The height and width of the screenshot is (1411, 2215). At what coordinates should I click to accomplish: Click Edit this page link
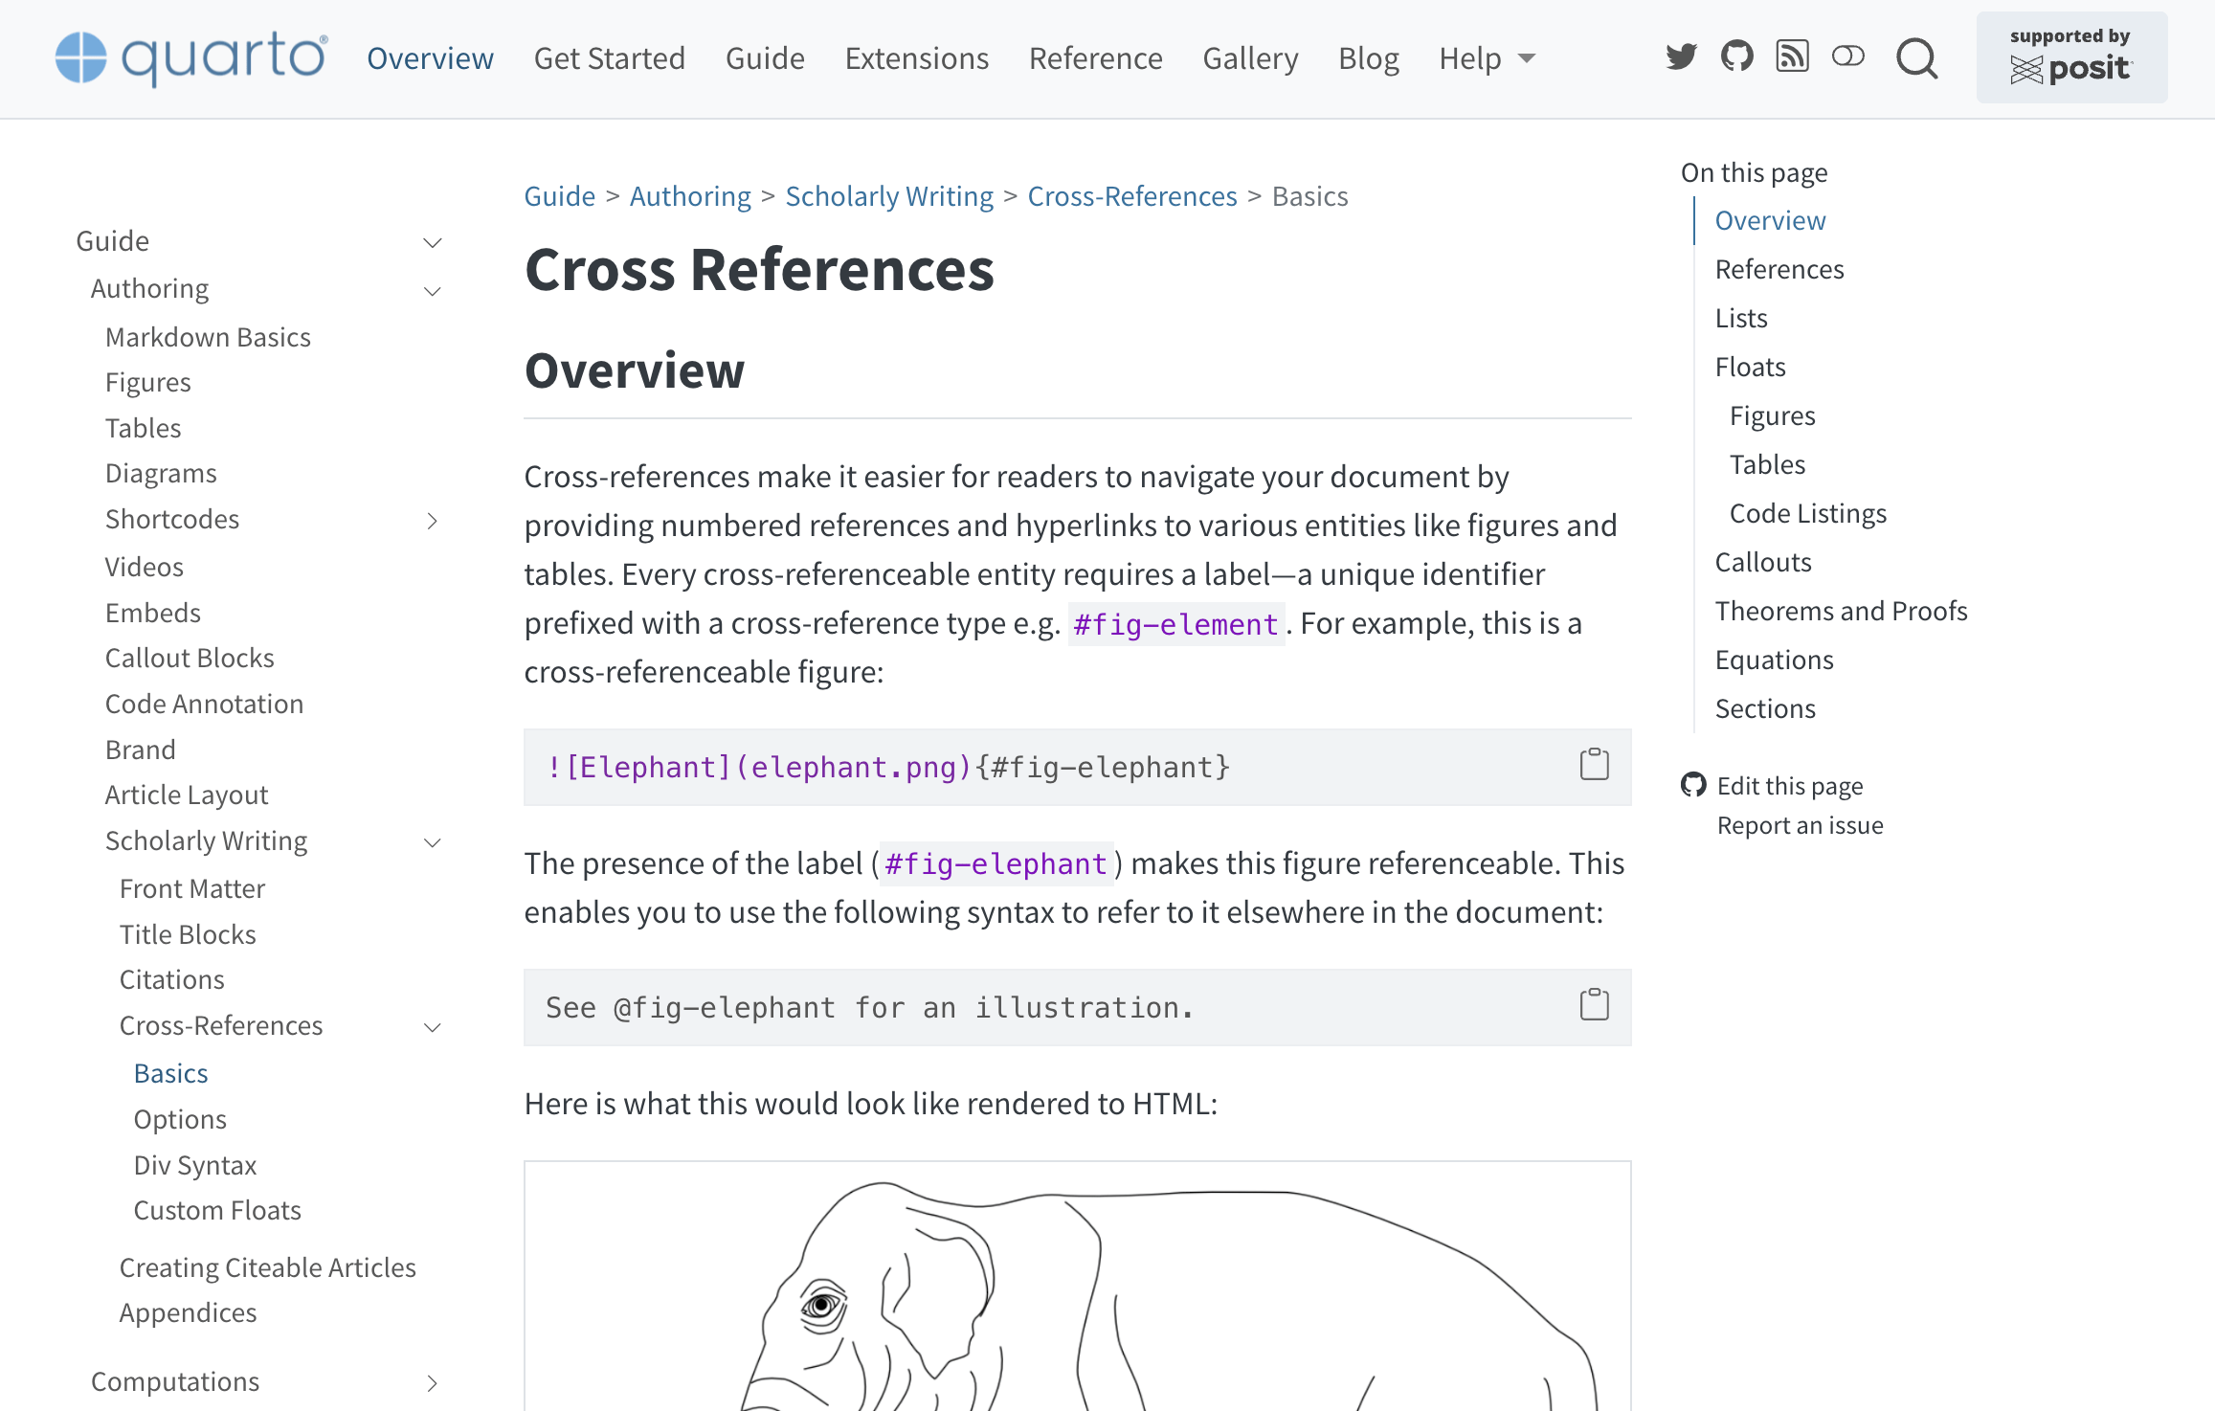click(1789, 786)
